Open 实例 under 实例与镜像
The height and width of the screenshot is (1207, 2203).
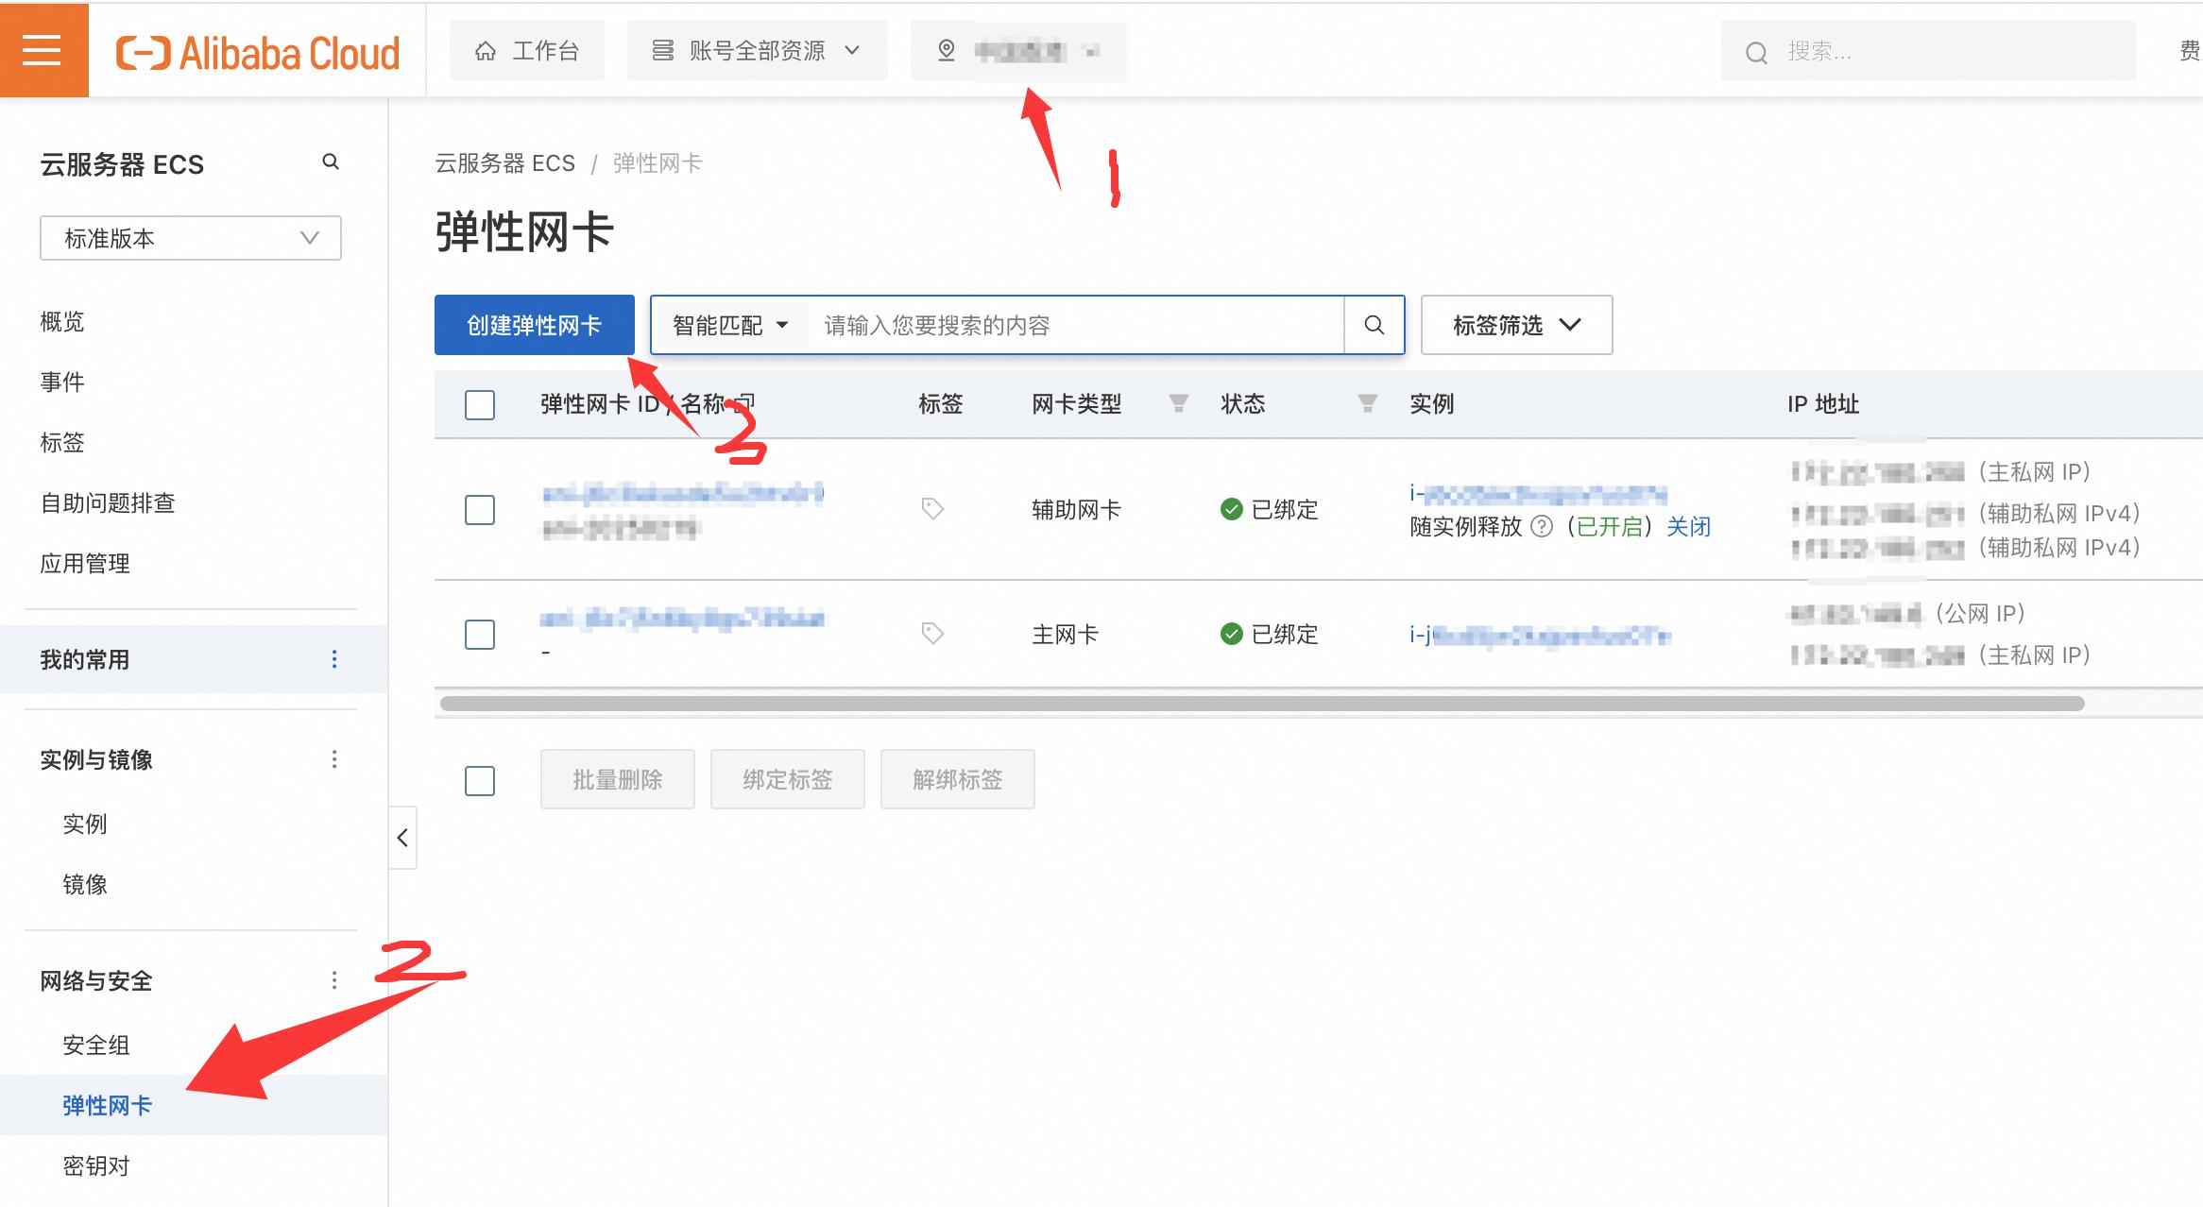point(85,824)
